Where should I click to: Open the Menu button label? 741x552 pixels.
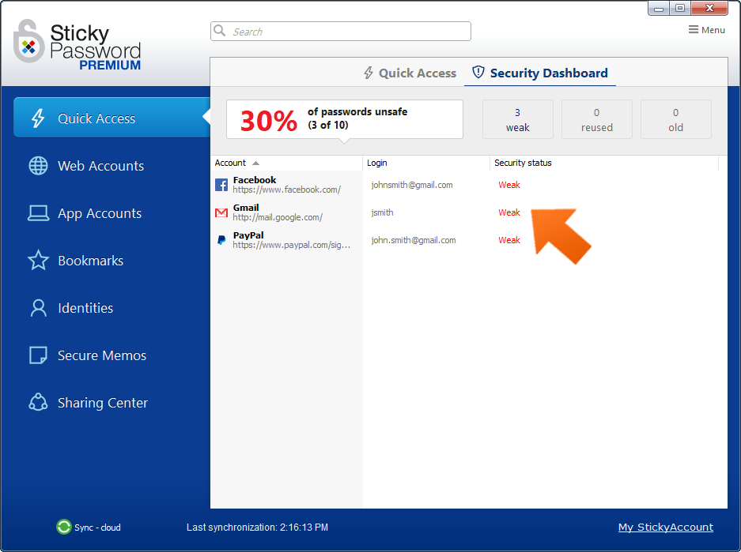coord(713,30)
